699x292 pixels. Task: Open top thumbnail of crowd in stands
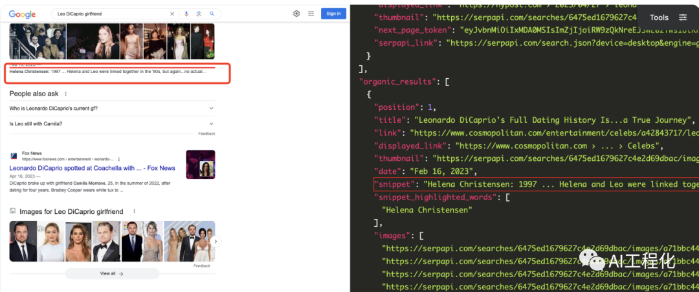point(38,41)
